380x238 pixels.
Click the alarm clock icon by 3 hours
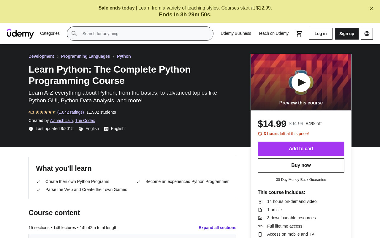click(x=260, y=134)
